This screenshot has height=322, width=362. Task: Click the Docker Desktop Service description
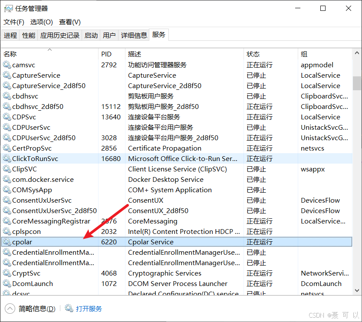click(x=166, y=179)
